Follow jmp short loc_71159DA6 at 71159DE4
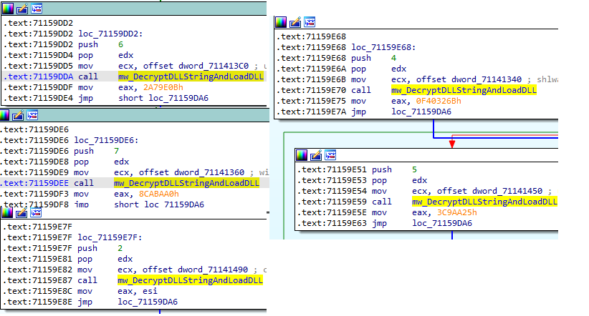 pos(163,98)
